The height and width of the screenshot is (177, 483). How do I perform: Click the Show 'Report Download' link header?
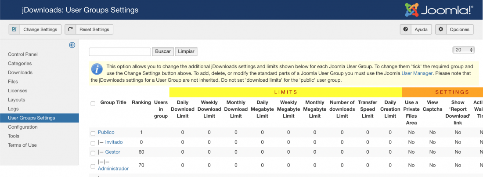point(458,112)
